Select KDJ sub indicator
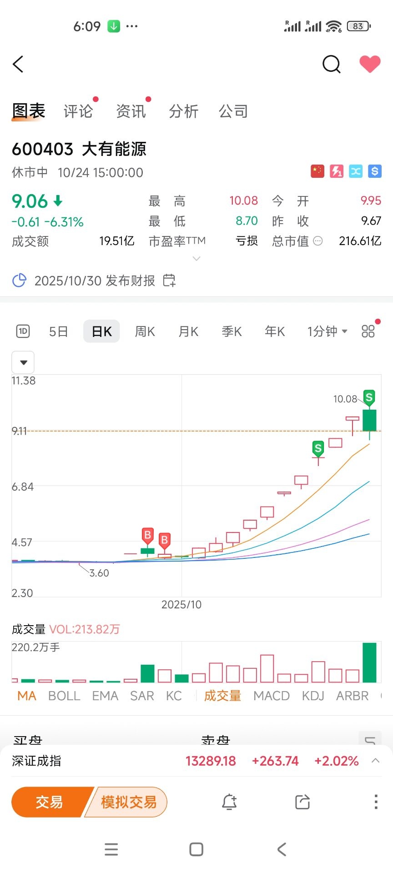The width and height of the screenshot is (393, 873). [313, 696]
